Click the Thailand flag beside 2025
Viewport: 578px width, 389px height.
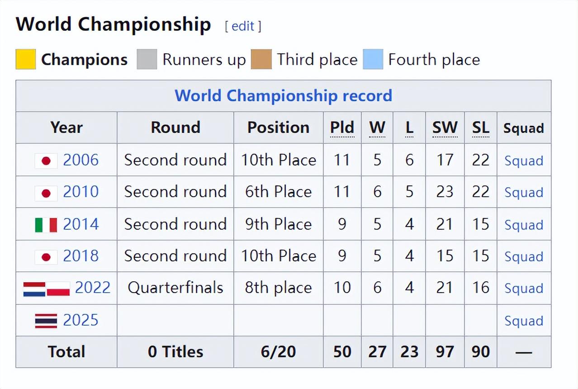click(46, 321)
